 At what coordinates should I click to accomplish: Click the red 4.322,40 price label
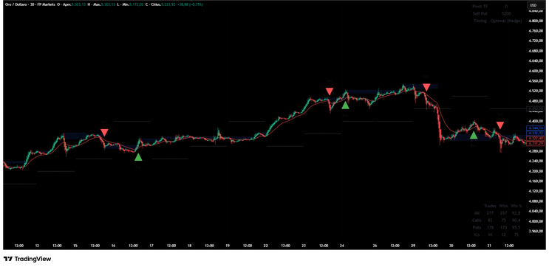pyautogui.click(x=536, y=139)
